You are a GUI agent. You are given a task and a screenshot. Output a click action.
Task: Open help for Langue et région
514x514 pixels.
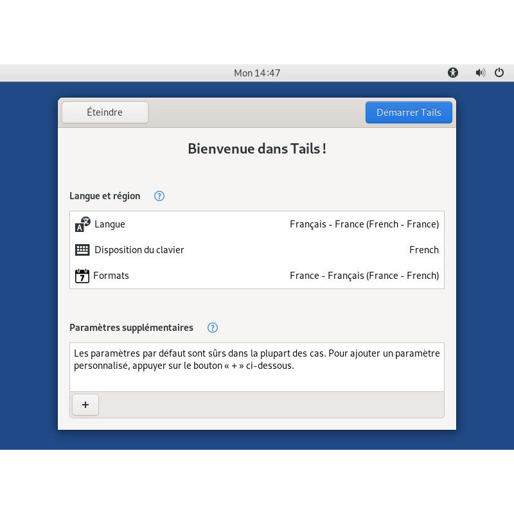[159, 196]
